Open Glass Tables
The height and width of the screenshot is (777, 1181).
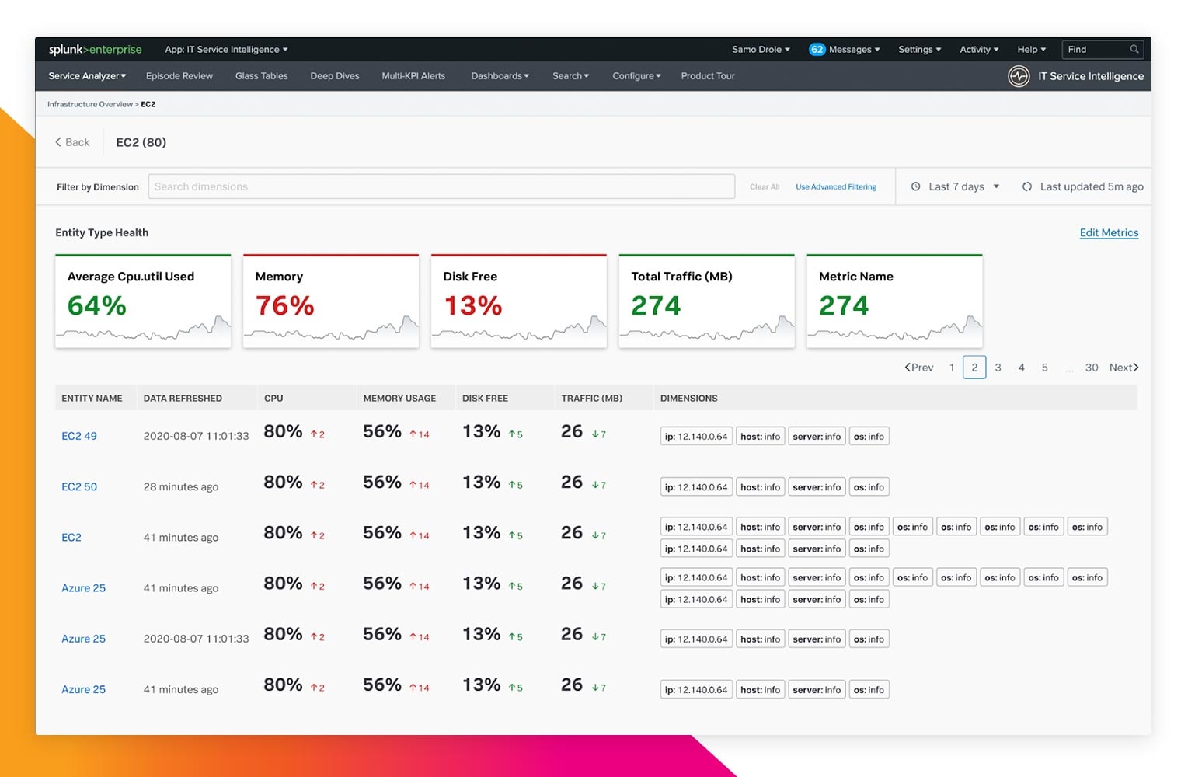click(x=262, y=76)
